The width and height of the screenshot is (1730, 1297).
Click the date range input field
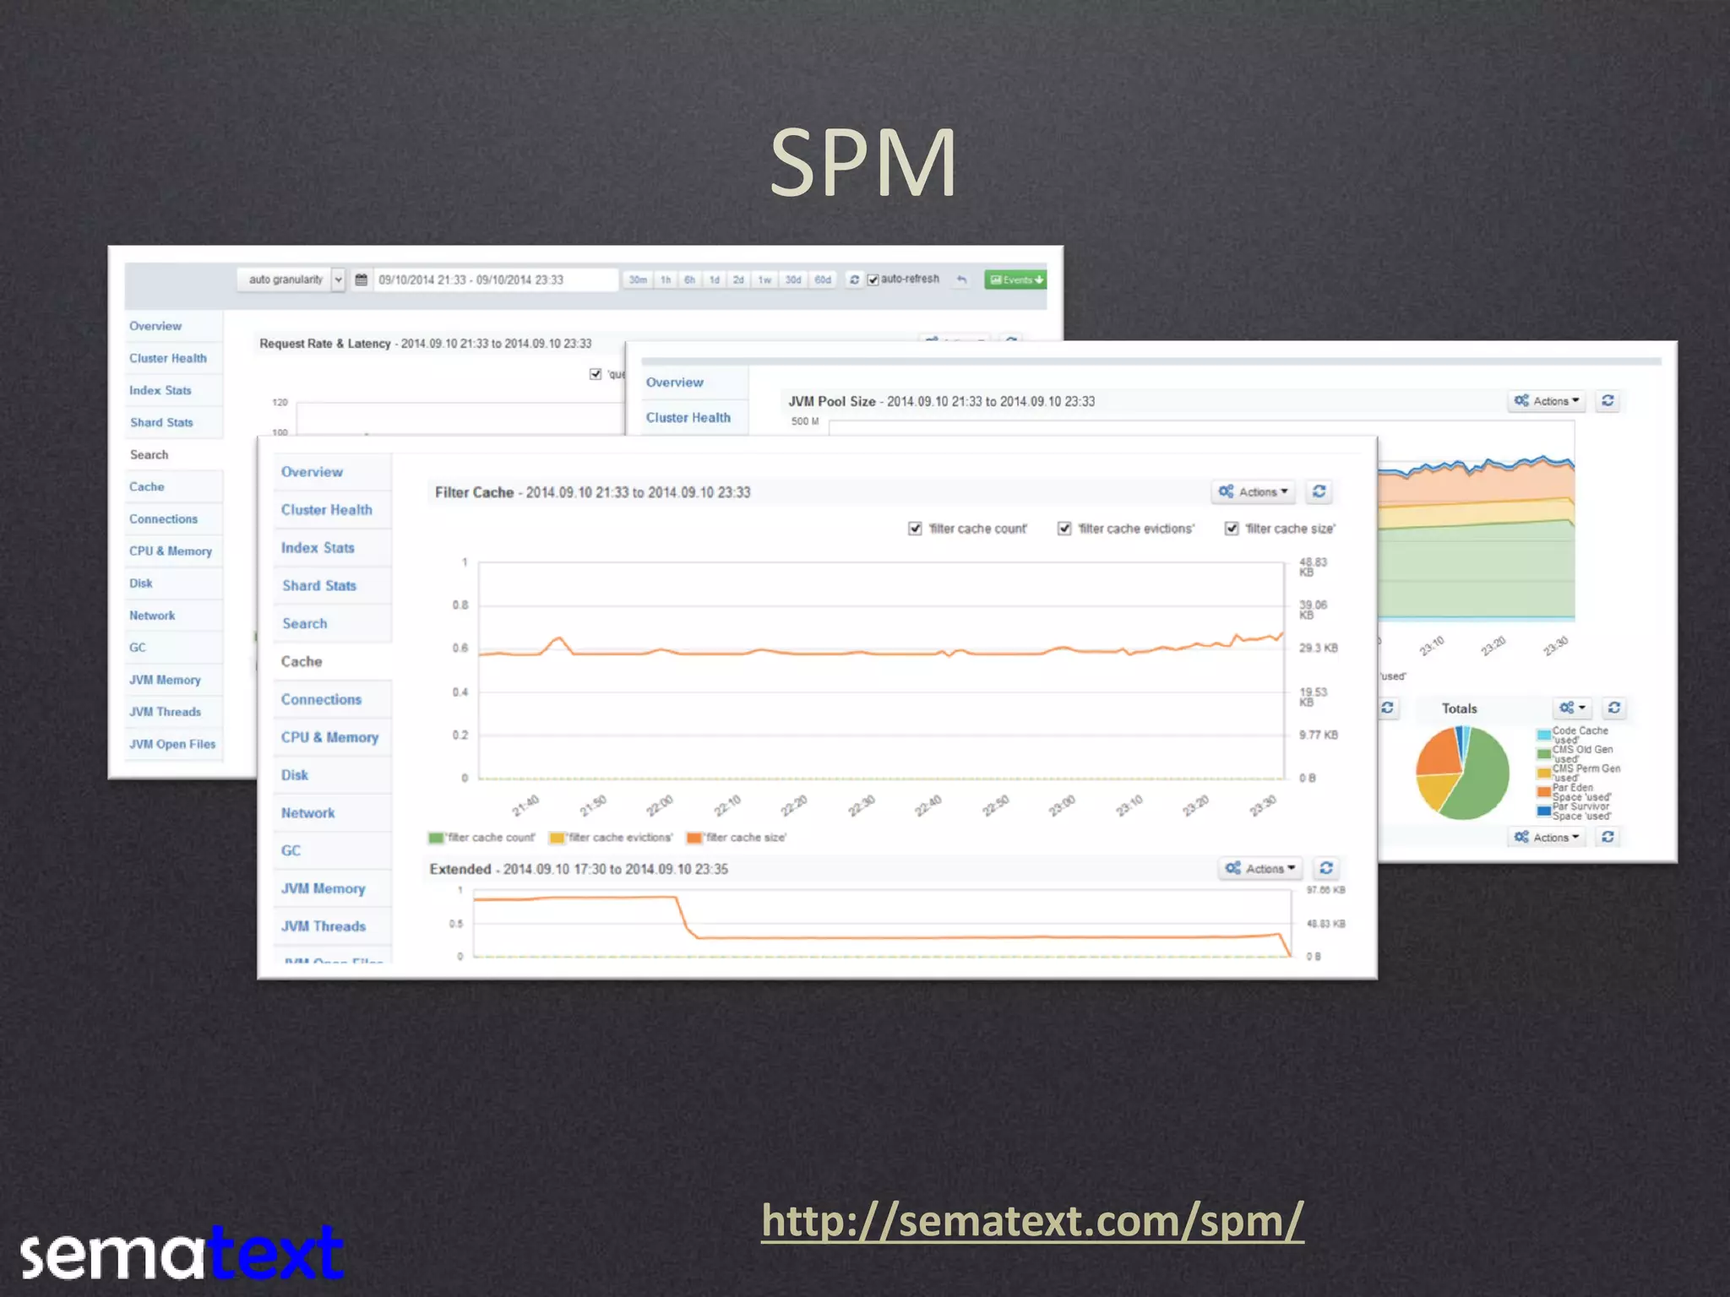coord(496,279)
